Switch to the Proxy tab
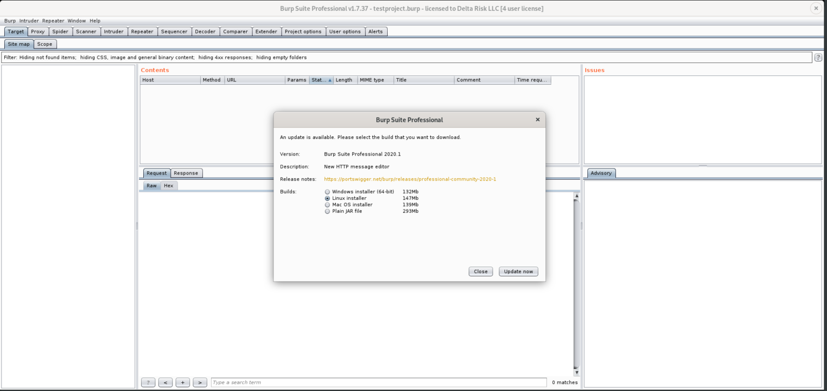 pos(37,31)
